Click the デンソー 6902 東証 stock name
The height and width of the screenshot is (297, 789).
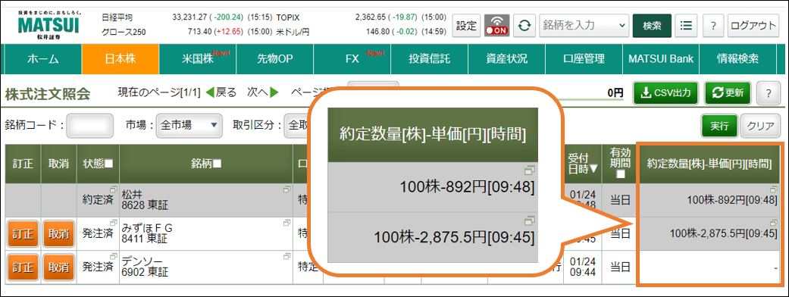click(145, 267)
